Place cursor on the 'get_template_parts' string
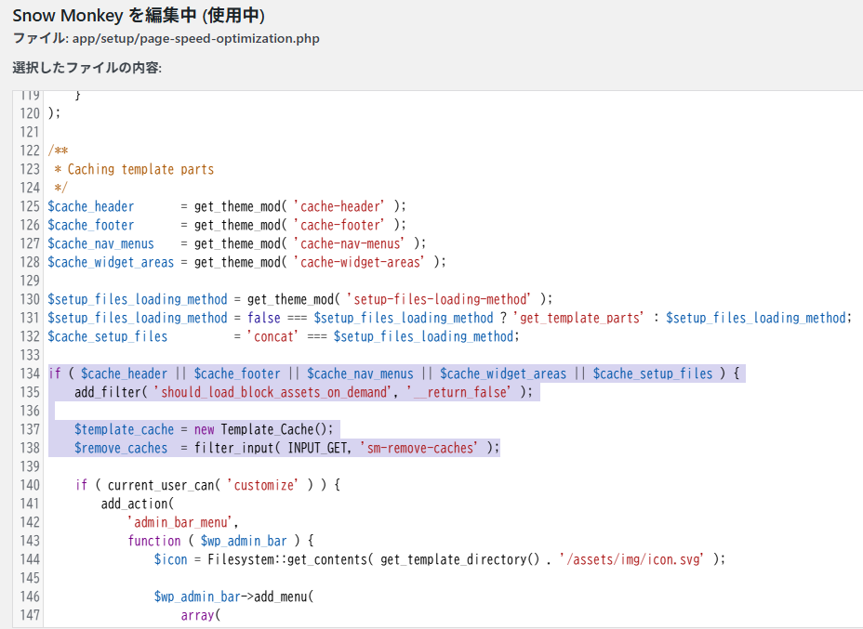 581,318
